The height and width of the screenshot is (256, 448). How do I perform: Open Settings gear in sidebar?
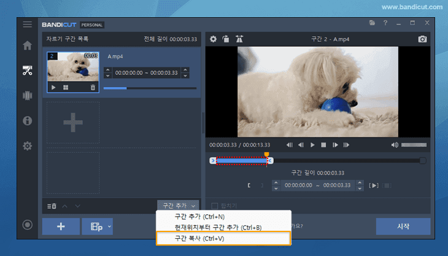[x=28, y=145]
